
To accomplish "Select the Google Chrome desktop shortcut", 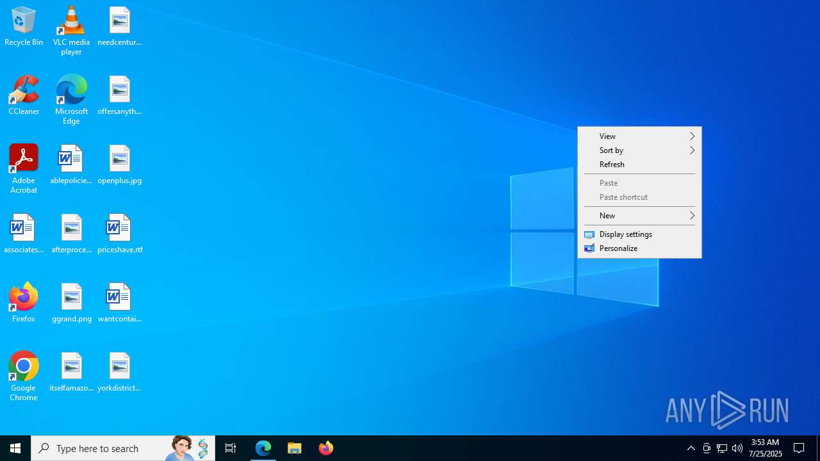I will (x=24, y=376).
